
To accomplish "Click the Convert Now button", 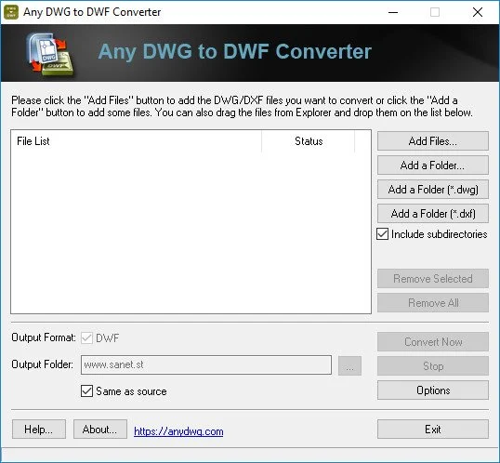I will coord(433,342).
